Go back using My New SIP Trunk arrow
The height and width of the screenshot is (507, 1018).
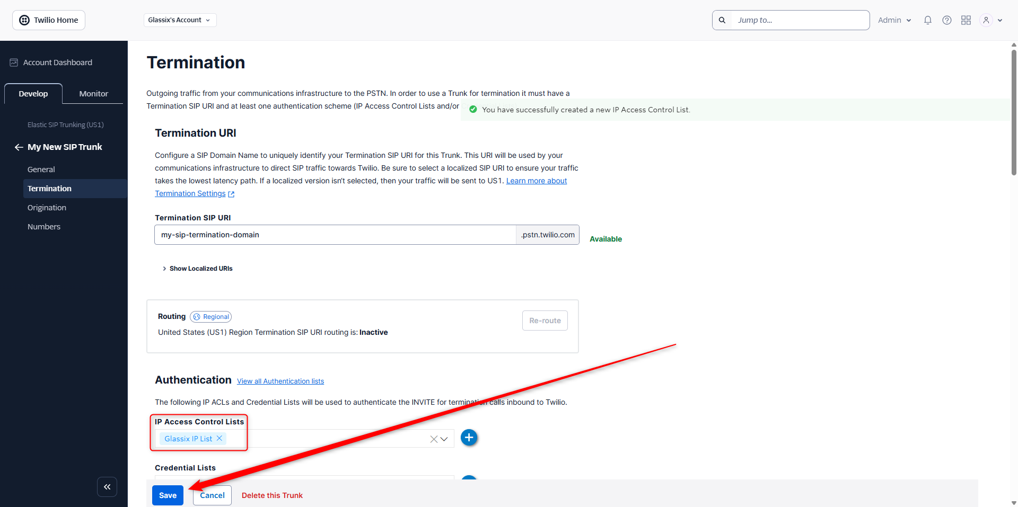click(x=19, y=147)
